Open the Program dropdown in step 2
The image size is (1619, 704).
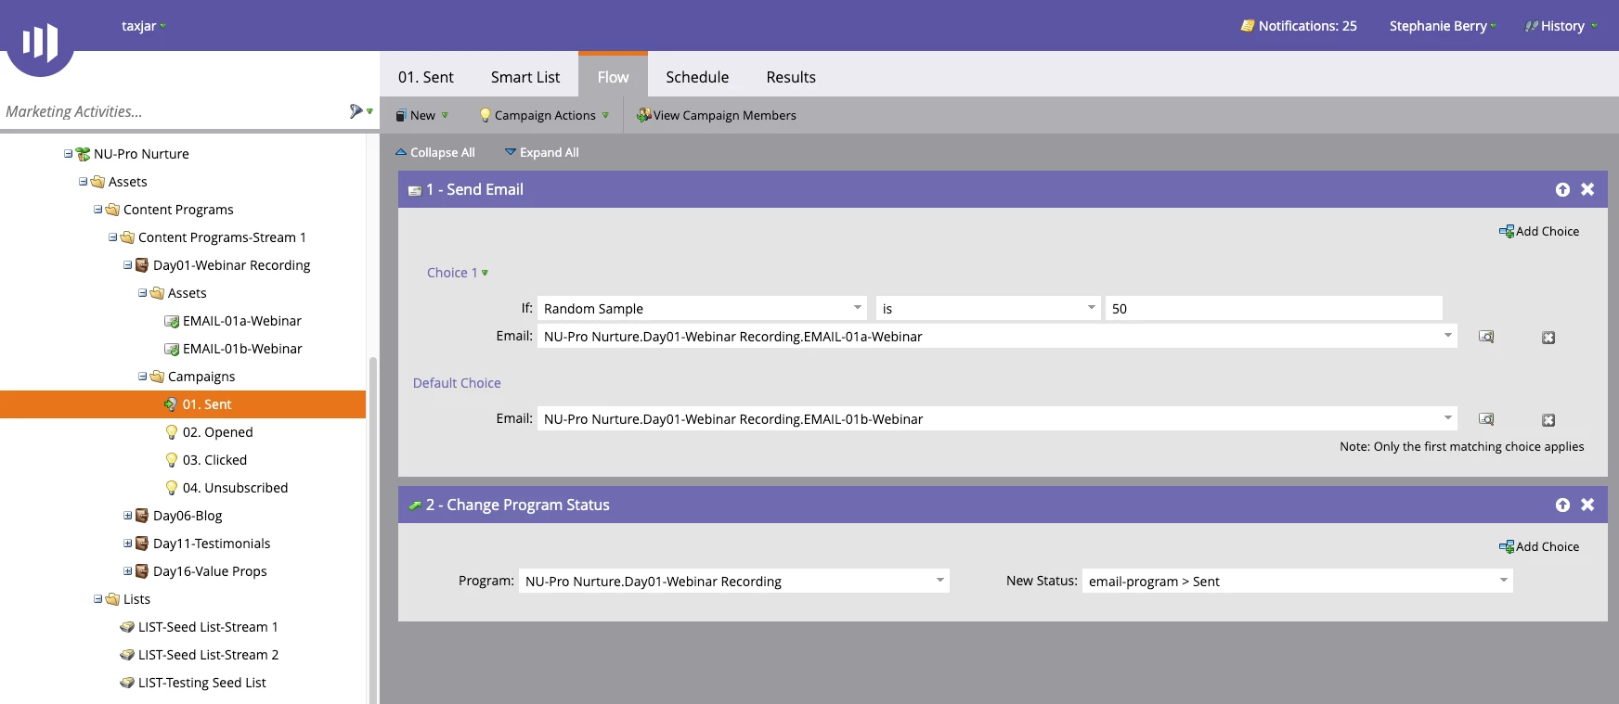pos(940,581)
